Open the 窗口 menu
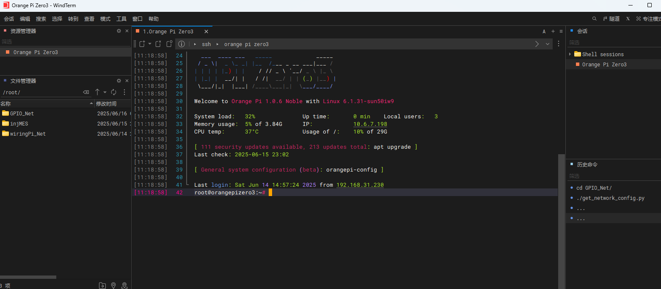Image resolution: width=661 pixels, height=289 pixels. pos(138,19)
